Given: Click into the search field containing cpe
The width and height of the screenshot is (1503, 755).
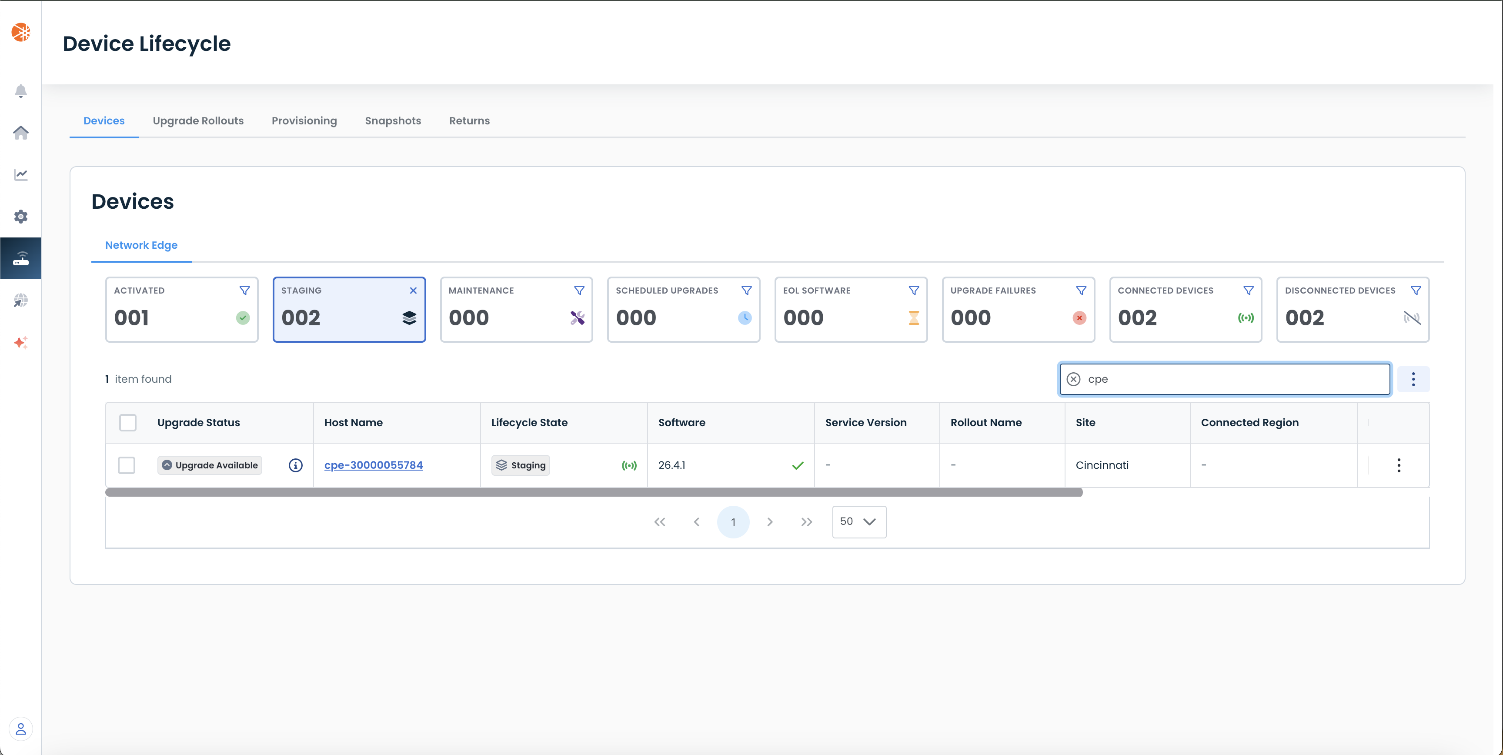Looking at the screenshot, I should pos(1224,379).
